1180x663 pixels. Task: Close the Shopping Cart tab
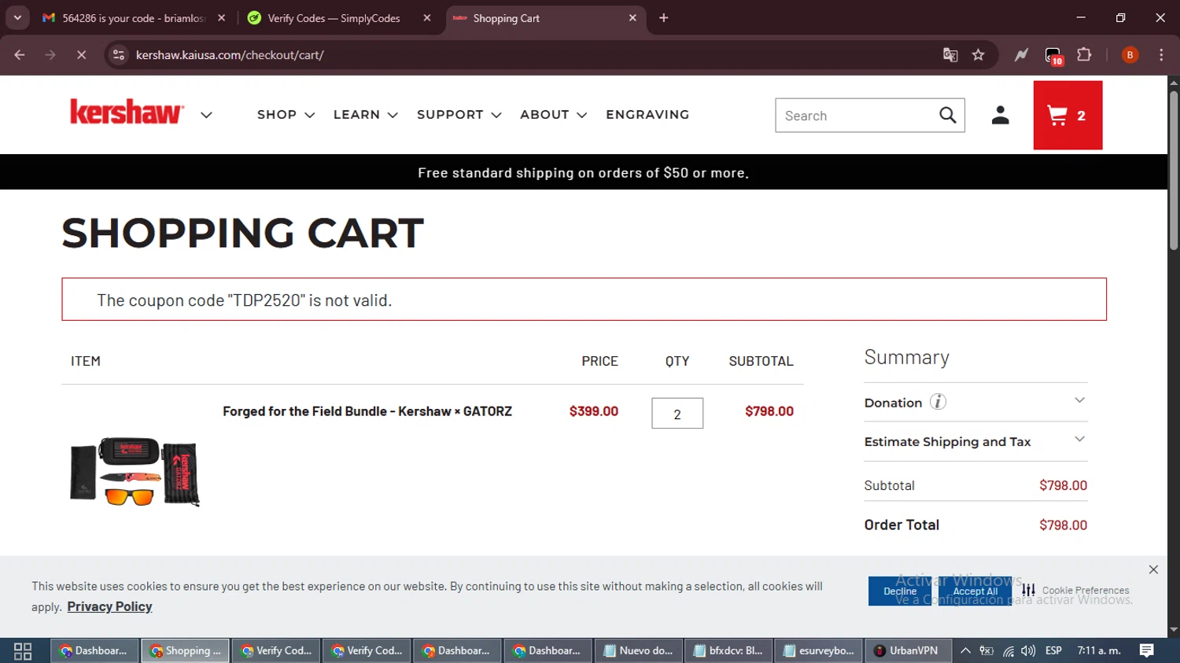[x=632, y=18]
